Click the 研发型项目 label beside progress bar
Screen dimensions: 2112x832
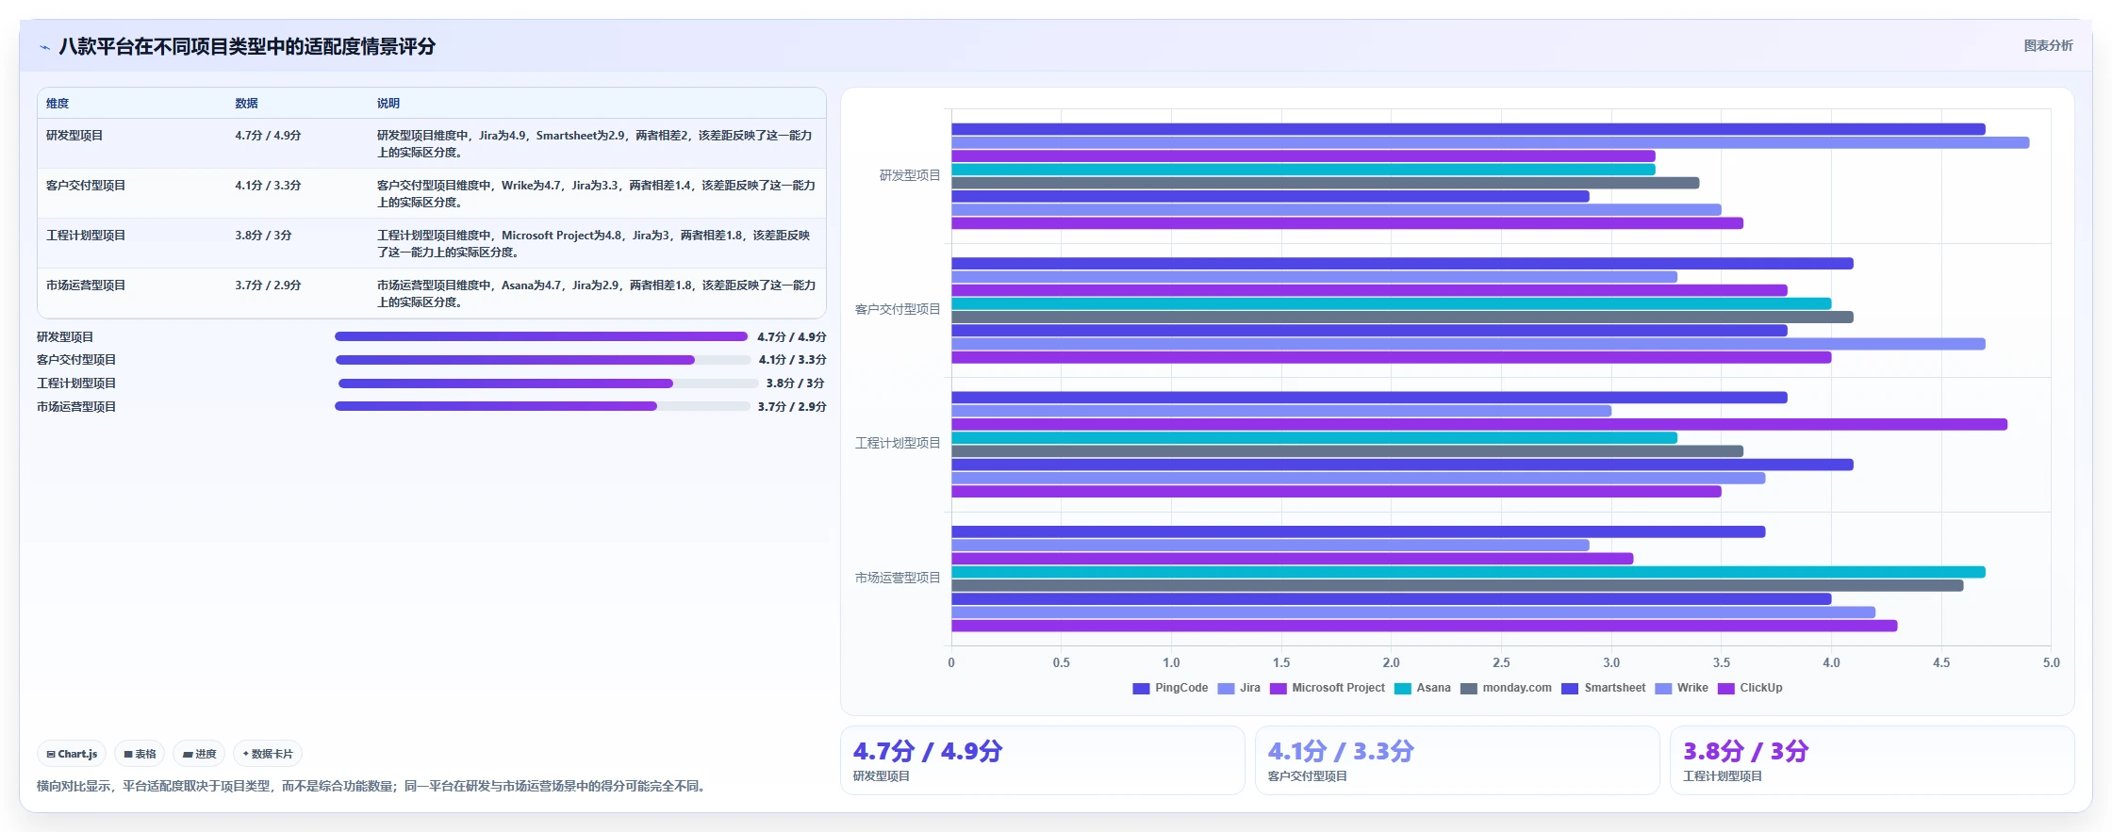[65, 336]
